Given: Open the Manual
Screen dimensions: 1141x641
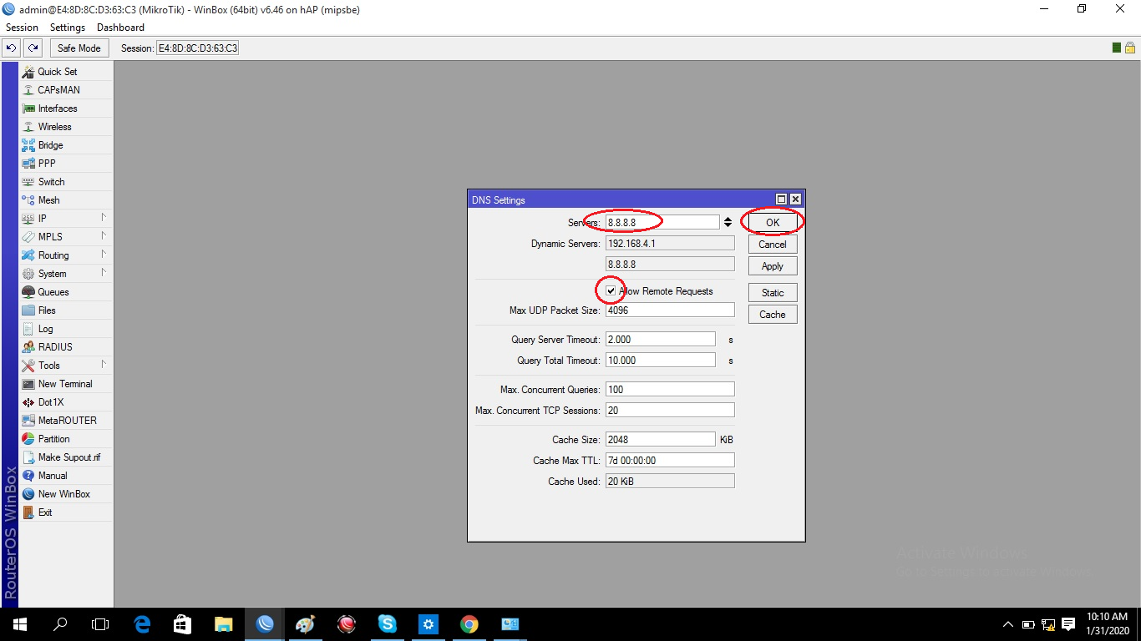Looking at the screenshot, I should tap(66, 476).
